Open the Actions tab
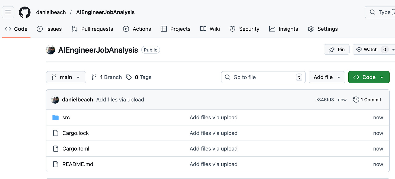Screen dimensions: 395x179 (137, 29)
